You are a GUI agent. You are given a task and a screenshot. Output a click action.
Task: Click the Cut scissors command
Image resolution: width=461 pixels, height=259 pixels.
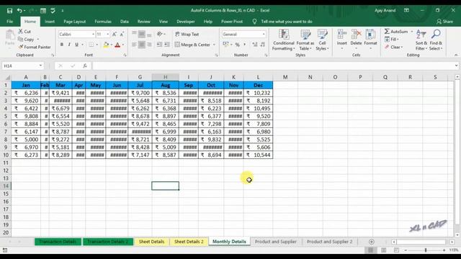(x=24, y=32)
